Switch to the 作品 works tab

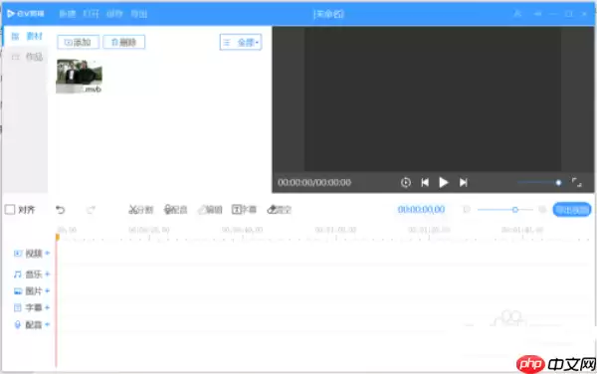click(x=27, y=57)
